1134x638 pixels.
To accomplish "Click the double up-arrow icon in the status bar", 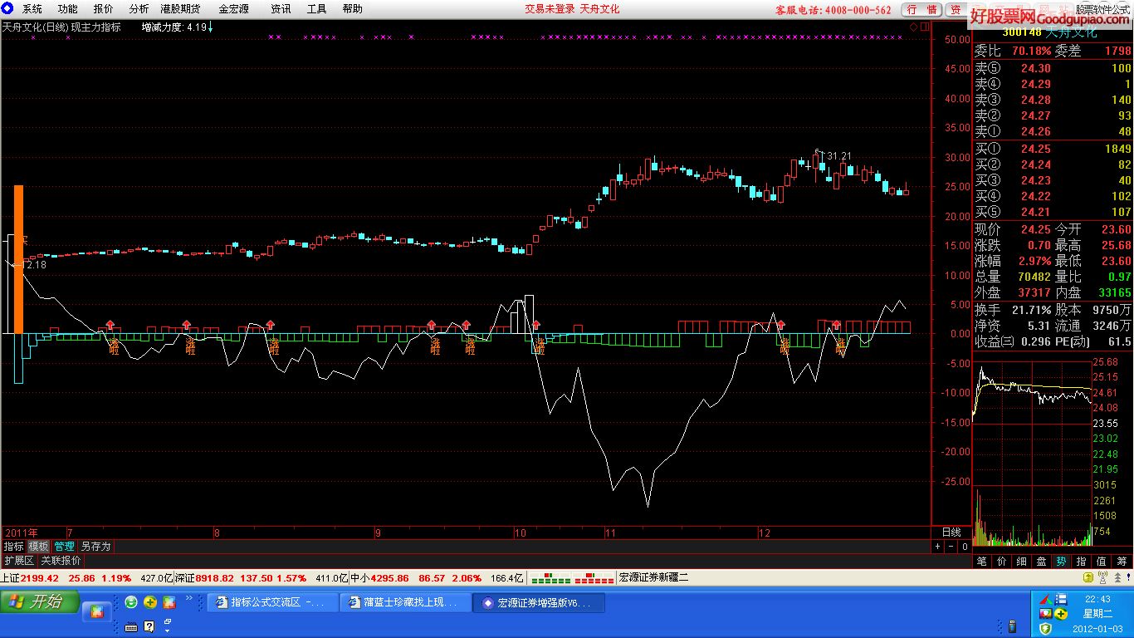I will point(1116,577).
